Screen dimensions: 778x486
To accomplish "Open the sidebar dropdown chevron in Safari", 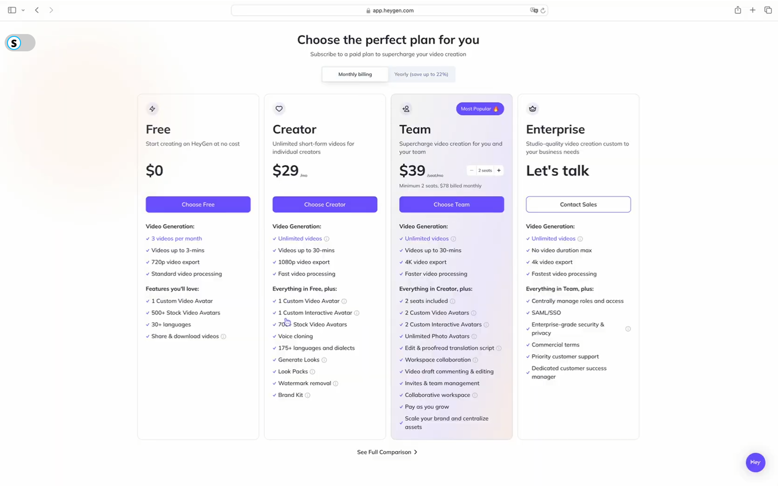I will click(23, 10).
